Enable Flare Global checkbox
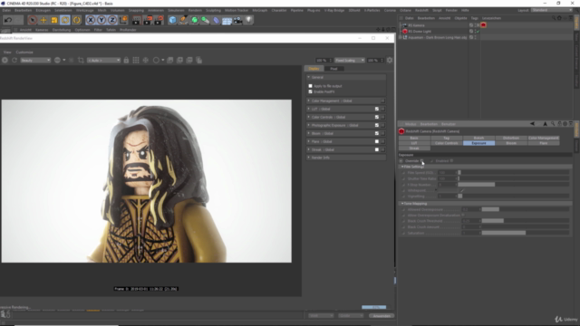This screenshot has height=326, width=580. tap(377, 141)
